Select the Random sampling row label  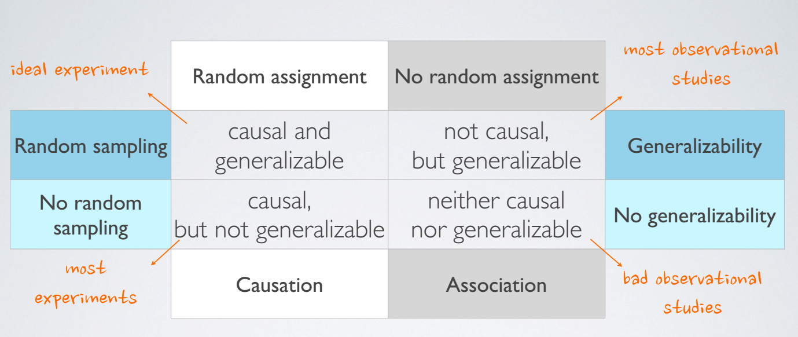click(91, 145)
